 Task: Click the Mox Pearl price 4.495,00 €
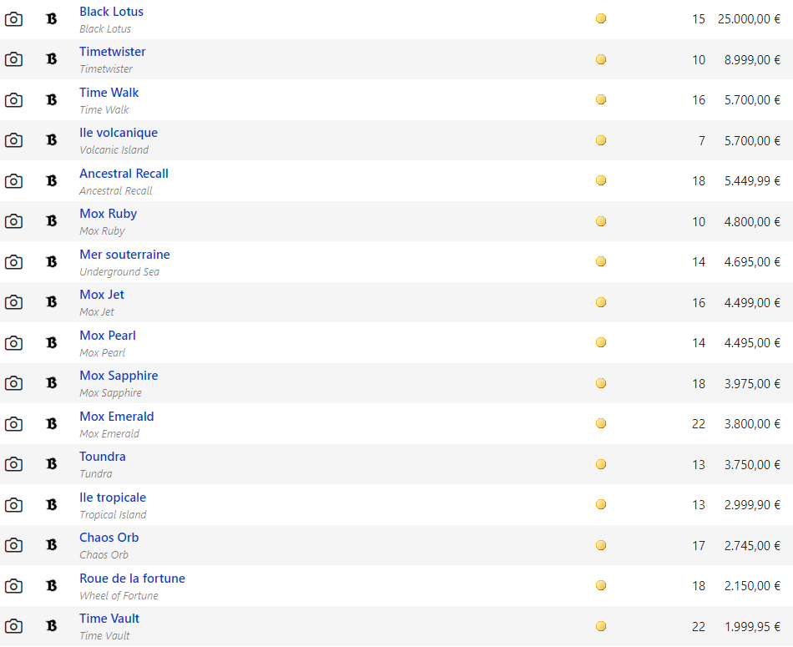(752, 343)
